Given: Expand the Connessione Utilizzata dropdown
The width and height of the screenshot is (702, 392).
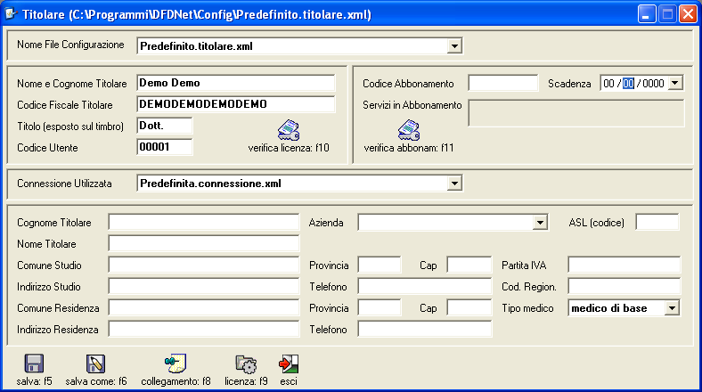Looking at the screenshot, I should 453,184.
